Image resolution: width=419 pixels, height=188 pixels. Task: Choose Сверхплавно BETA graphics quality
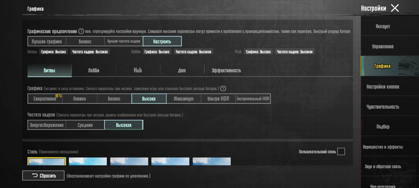(x=45, y=99)
